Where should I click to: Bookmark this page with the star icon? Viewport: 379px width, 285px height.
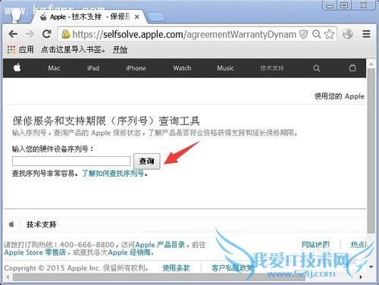330,34
